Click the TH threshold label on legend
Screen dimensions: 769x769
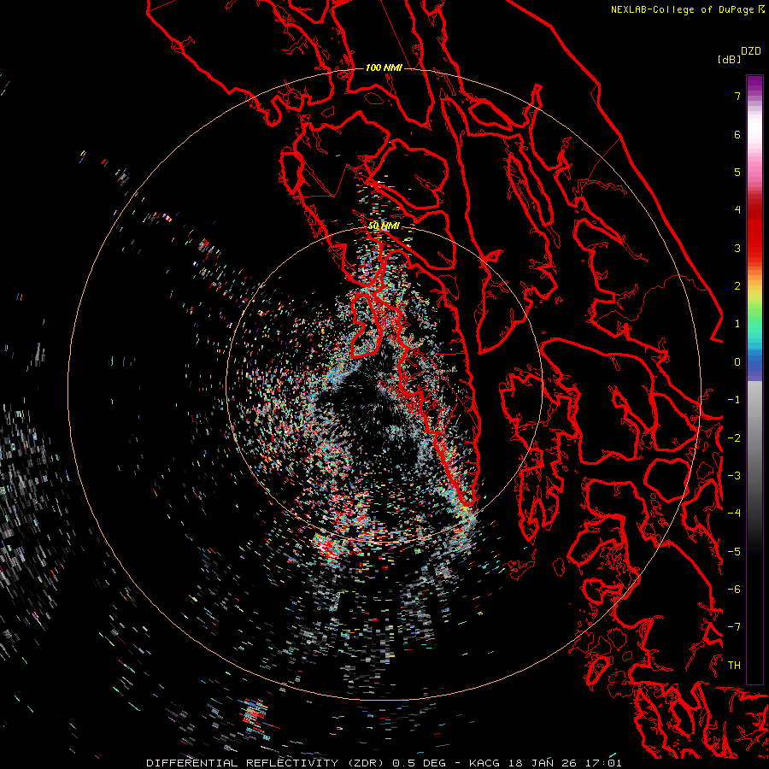(x=734, y=666)
